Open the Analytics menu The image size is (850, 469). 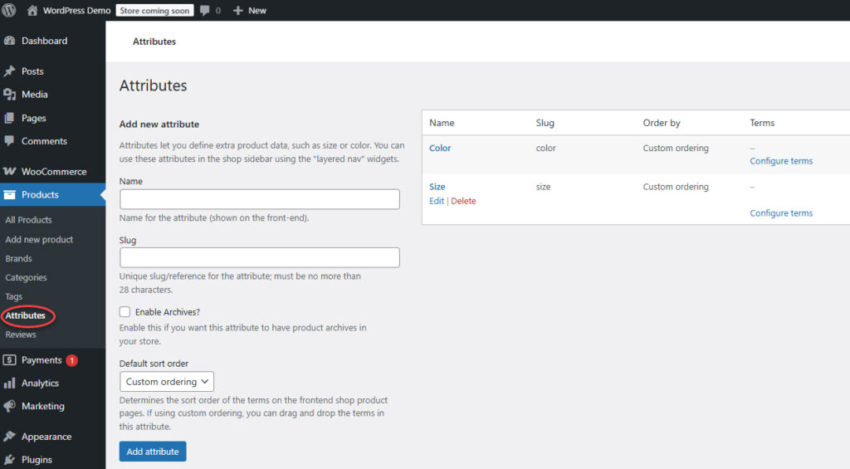[x=40, y=383]
